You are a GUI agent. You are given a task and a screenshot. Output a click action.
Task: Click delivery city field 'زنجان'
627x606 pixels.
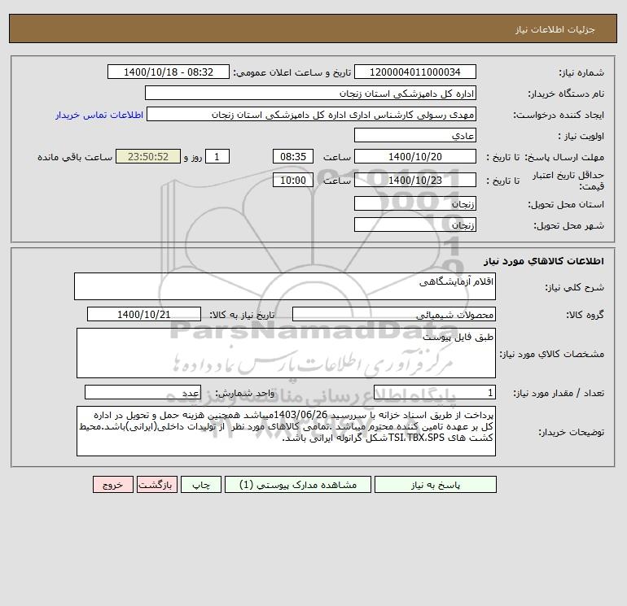tap(415, 225)
